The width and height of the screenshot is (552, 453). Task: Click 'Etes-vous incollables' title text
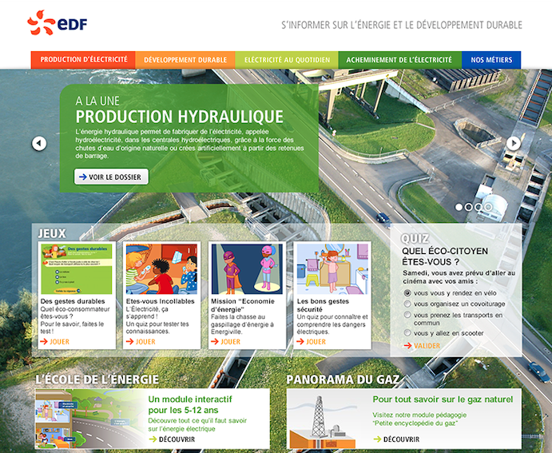(161, 301)
